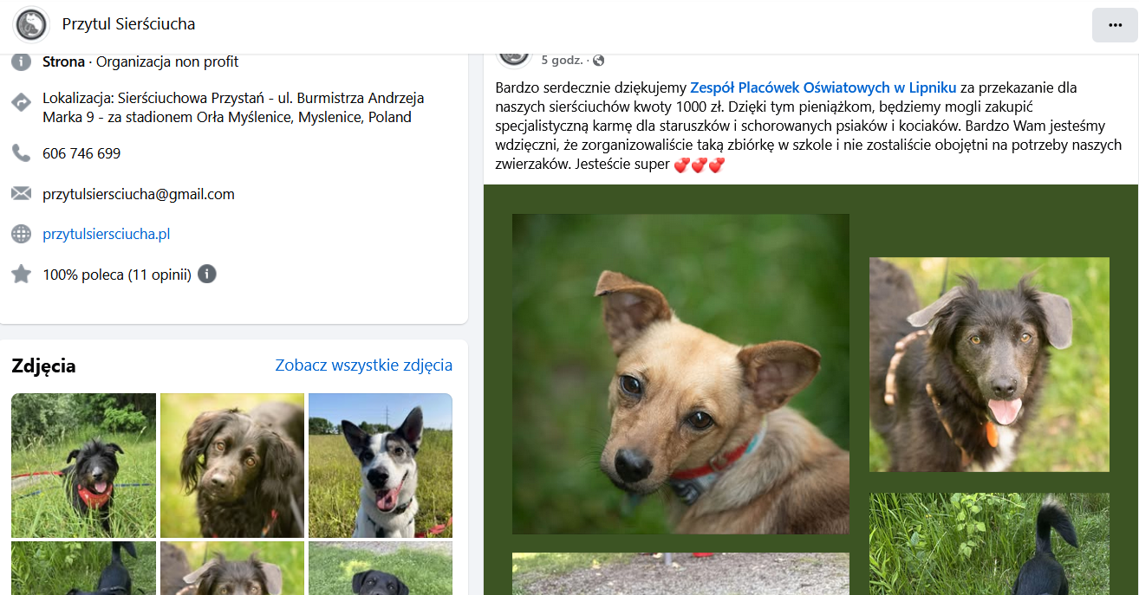The height and width of the screenshot is (595, 1139).
Task: Open the brown spaniel photo thumbnail
Action: pyautogui.click(x=232, y=465)
